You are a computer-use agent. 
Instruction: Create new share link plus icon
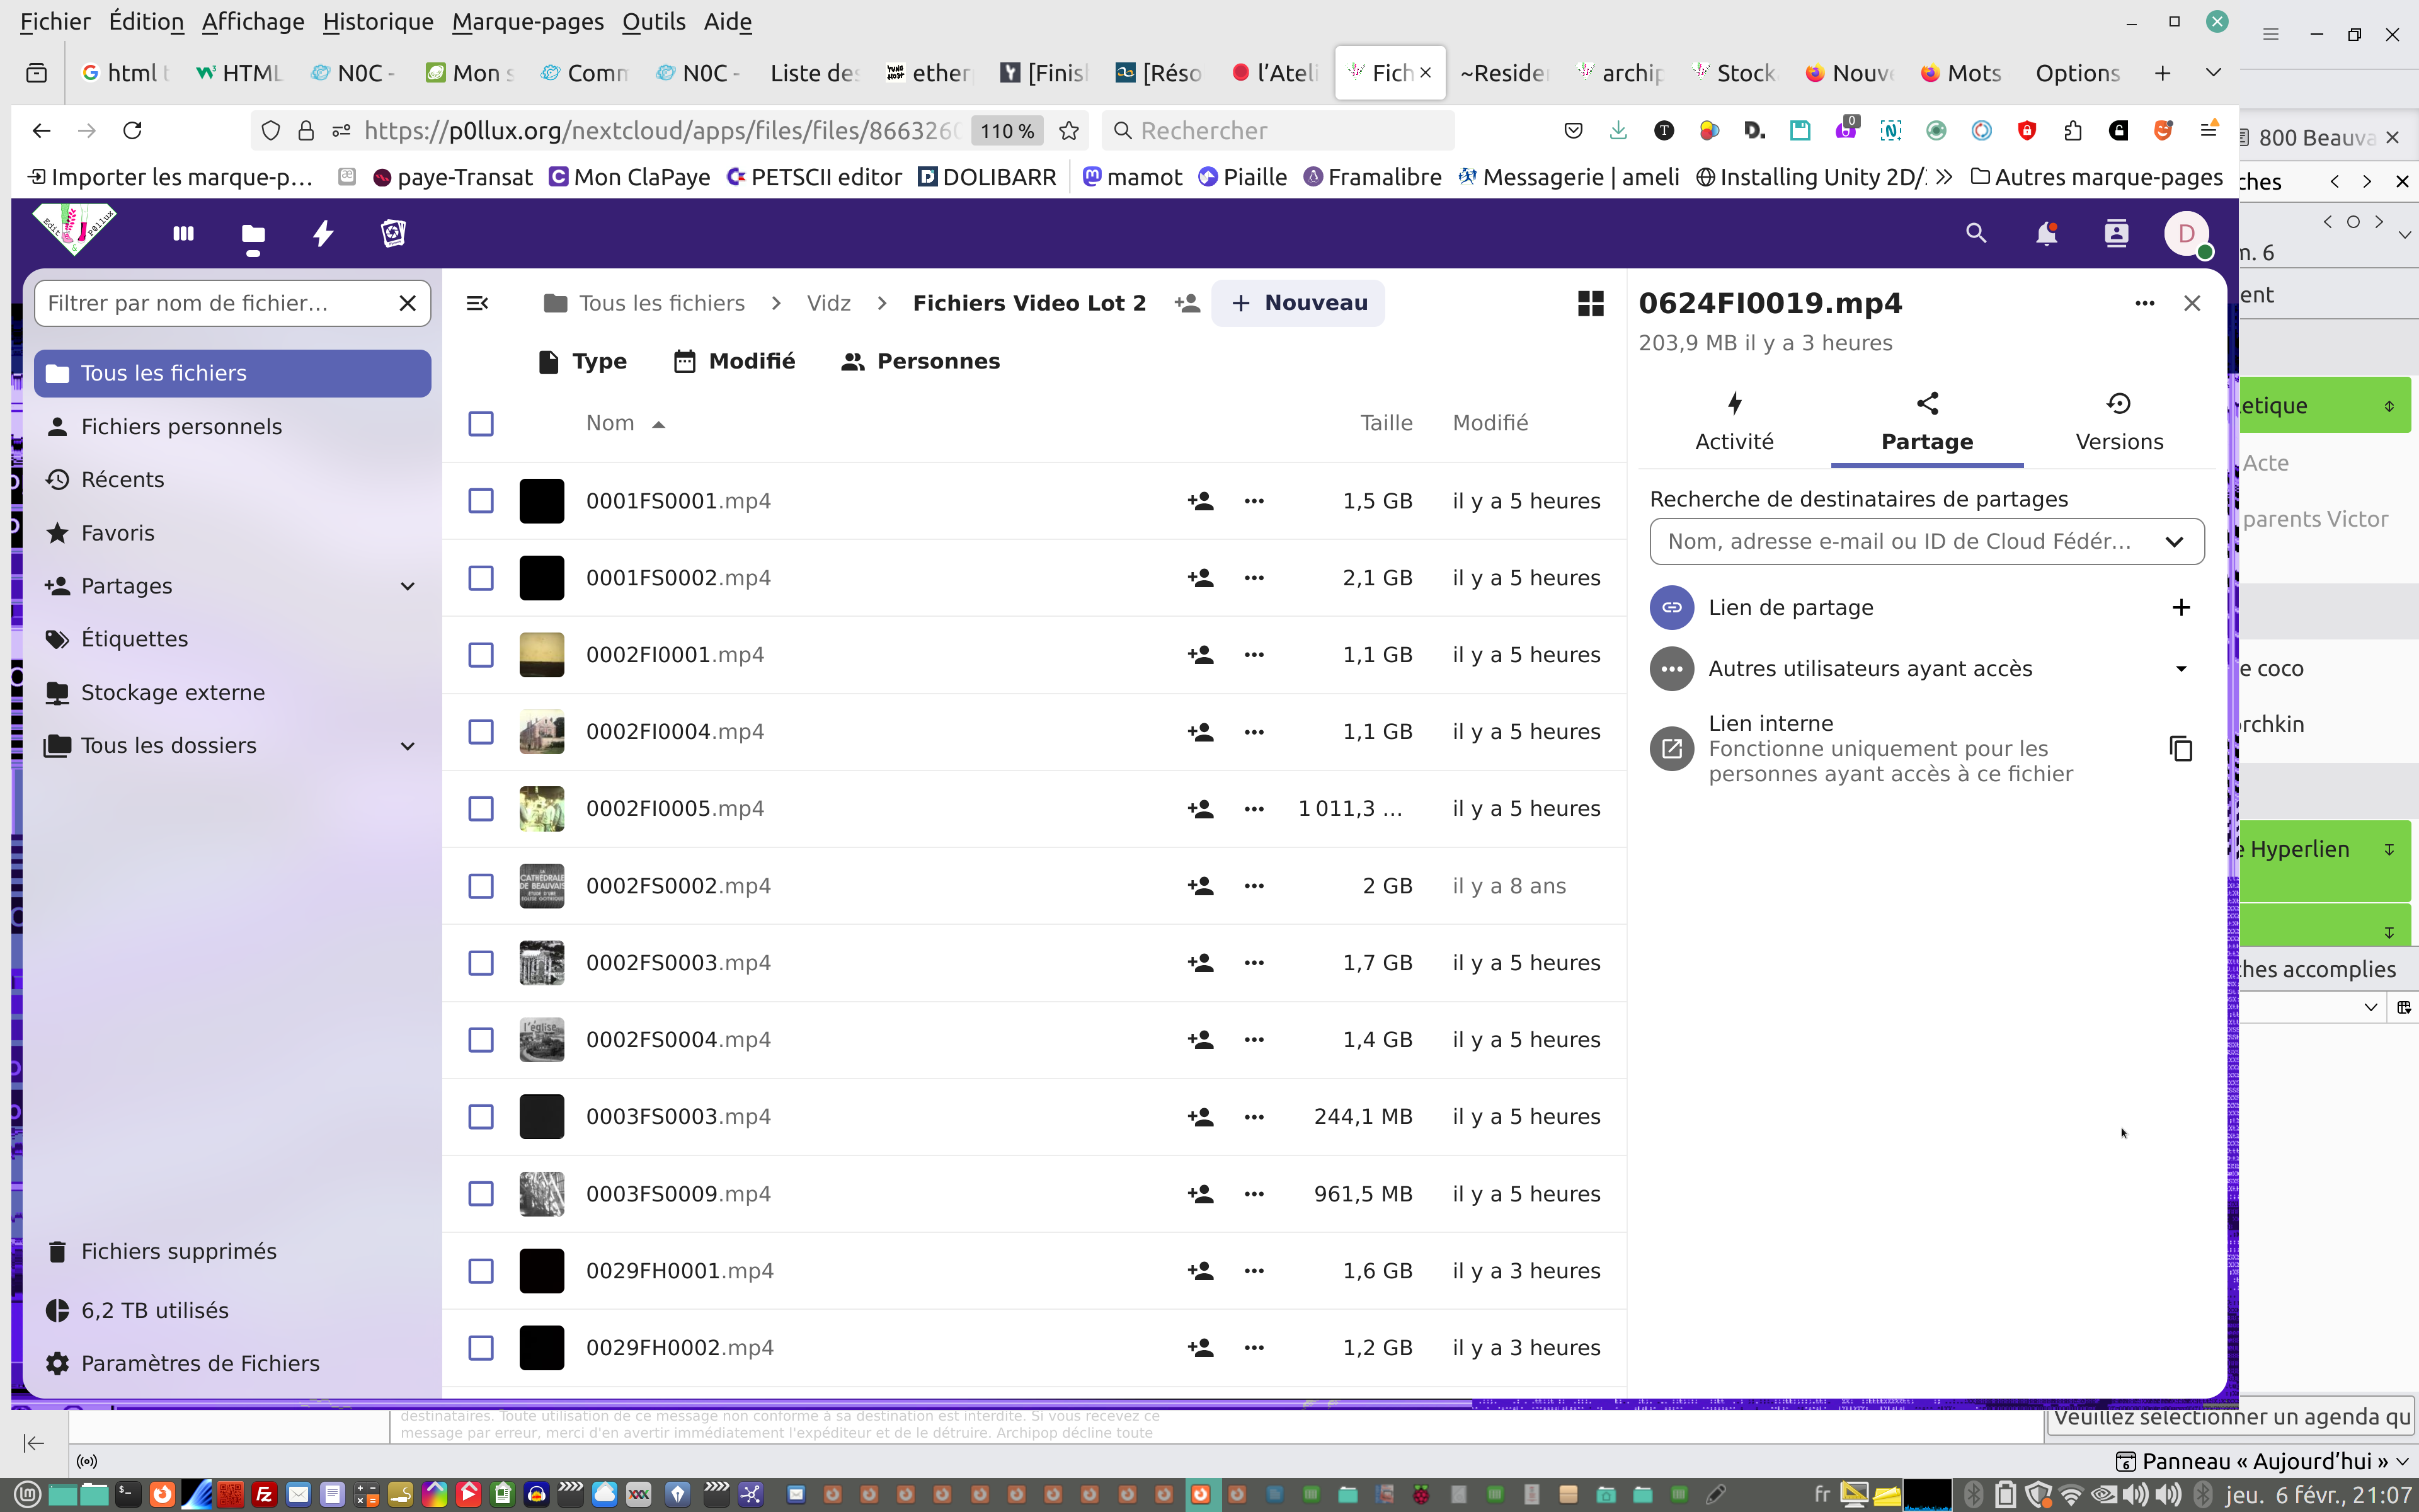click(x=2180, y=607)
